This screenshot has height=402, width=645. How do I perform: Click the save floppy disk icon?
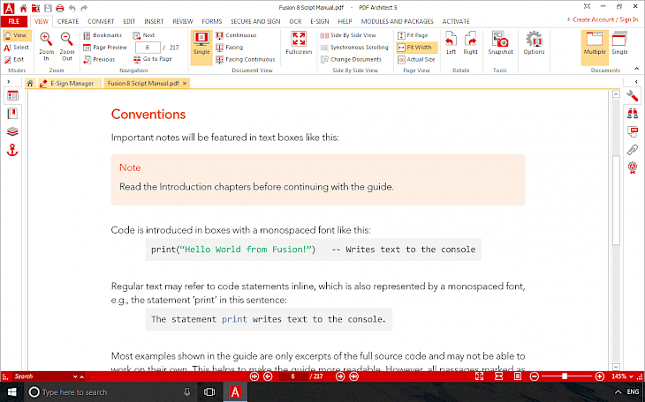(x=48, y=8)
